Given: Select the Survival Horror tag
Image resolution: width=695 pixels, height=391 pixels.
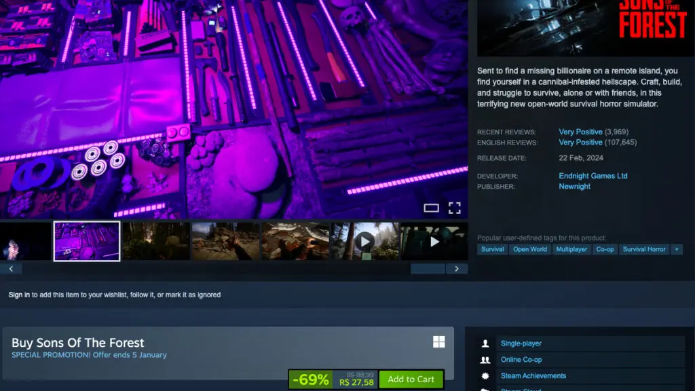Looking at the screenshot, I should pyautogui.click(x=644, y=249).
